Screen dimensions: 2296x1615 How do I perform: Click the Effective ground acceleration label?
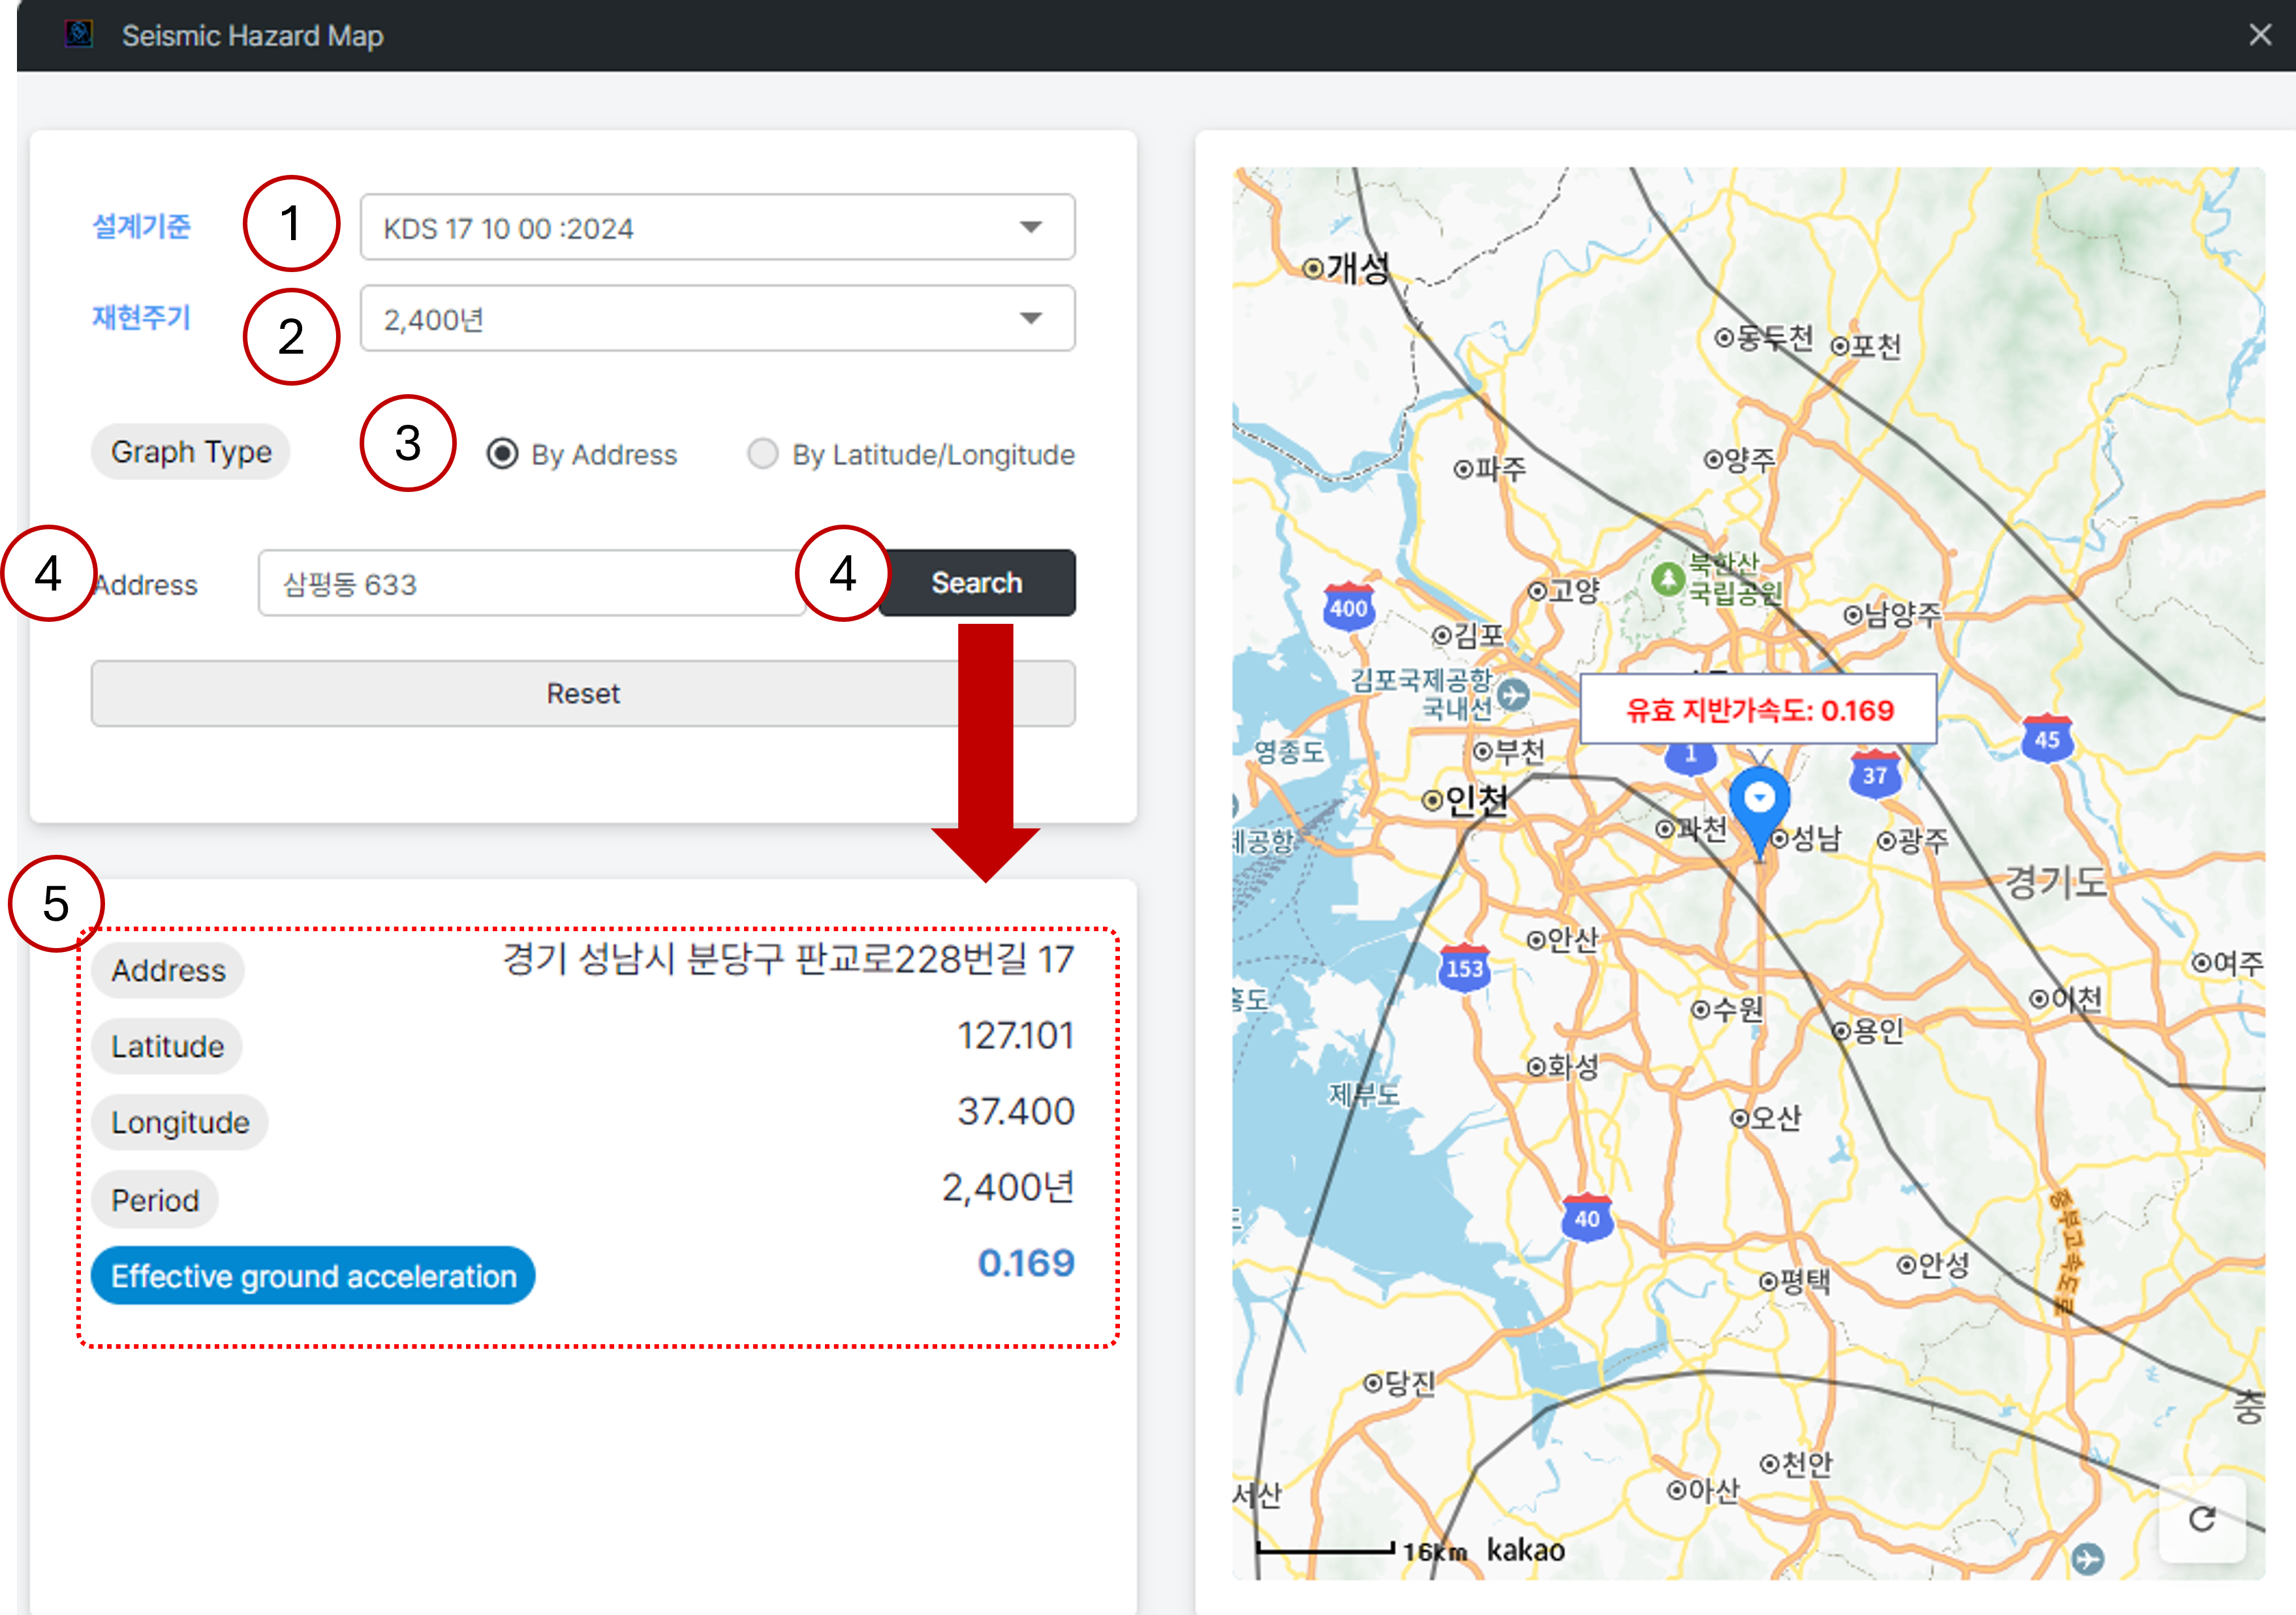[x=313, y=1276]
